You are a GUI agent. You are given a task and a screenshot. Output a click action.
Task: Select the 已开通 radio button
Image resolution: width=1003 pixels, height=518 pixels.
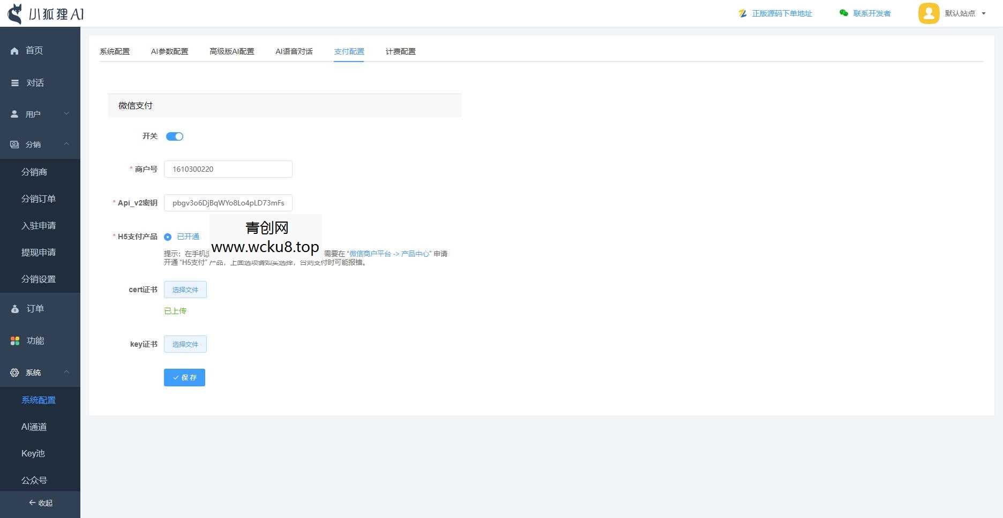coord(168,237)
